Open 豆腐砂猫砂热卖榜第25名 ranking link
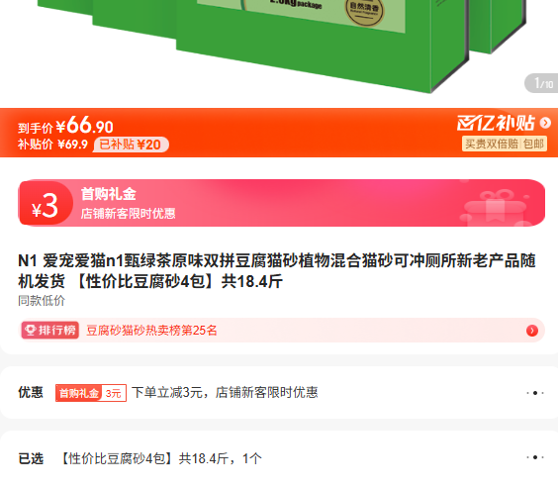558x488 pixels. coord(151,331)
